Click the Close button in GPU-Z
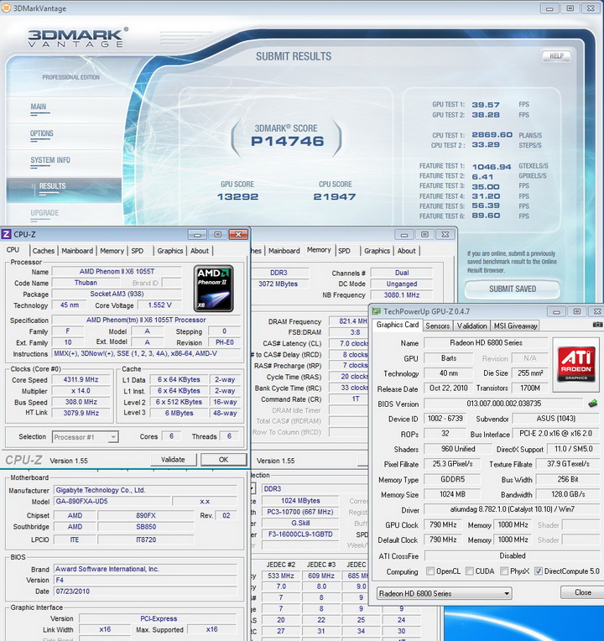604x641 pixels. 582,592
